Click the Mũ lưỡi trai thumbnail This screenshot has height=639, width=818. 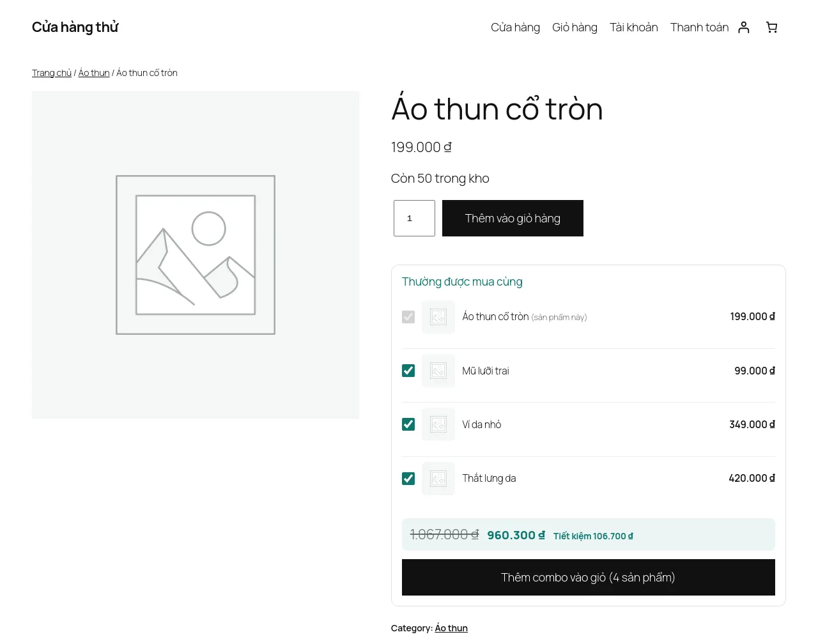pyautogui.click(x=438, y=371)
